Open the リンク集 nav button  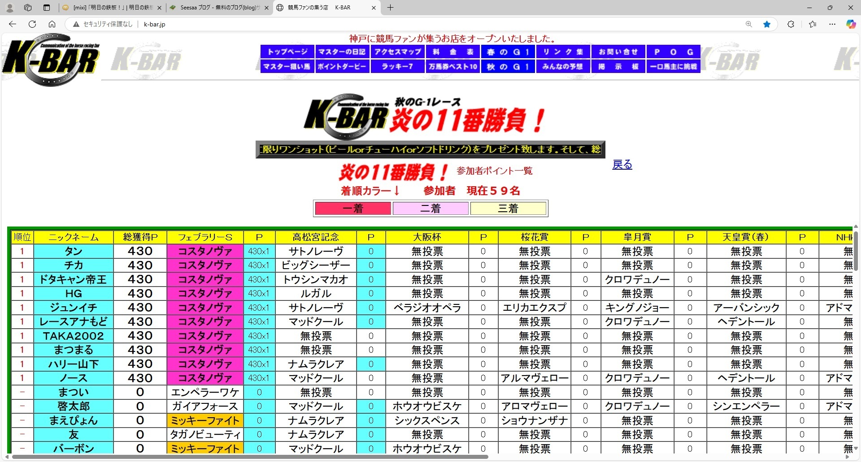coord(563,52)
